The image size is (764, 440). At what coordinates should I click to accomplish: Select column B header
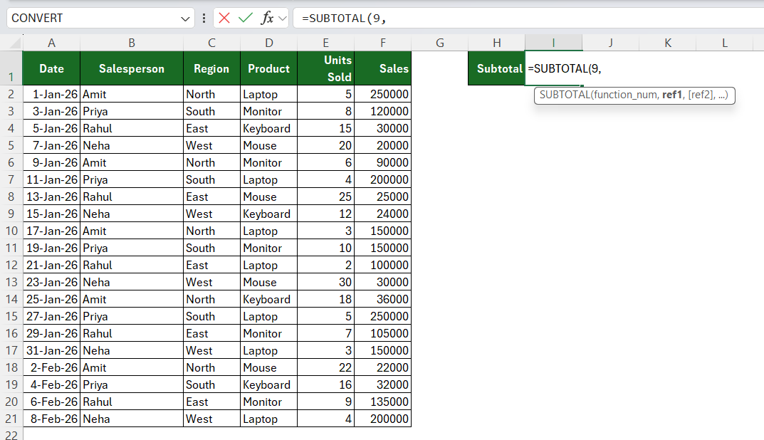pyautogui.click(x=132, y=43)
